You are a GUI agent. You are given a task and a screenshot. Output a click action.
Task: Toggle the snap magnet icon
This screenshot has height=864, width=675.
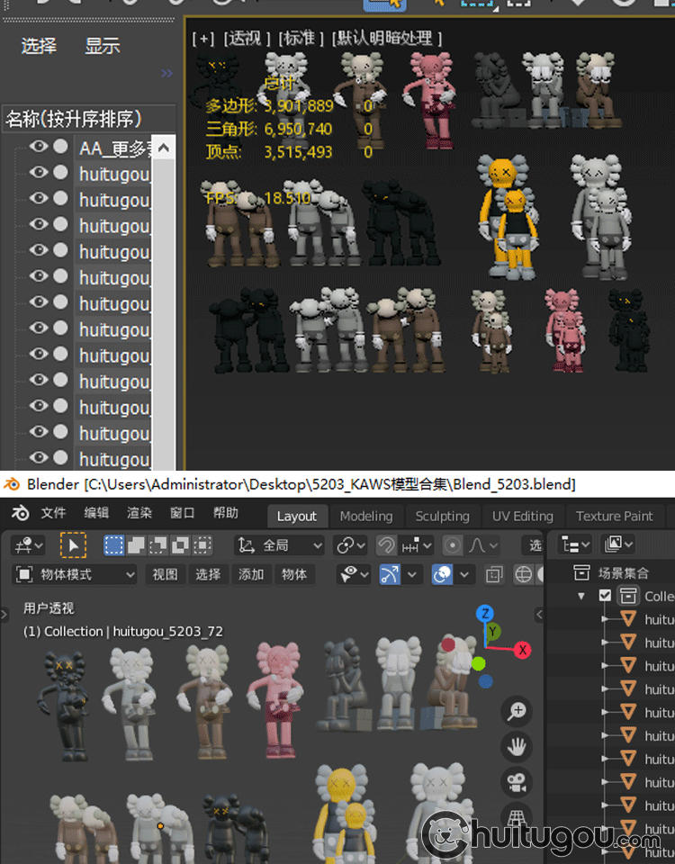coord(385,545)
